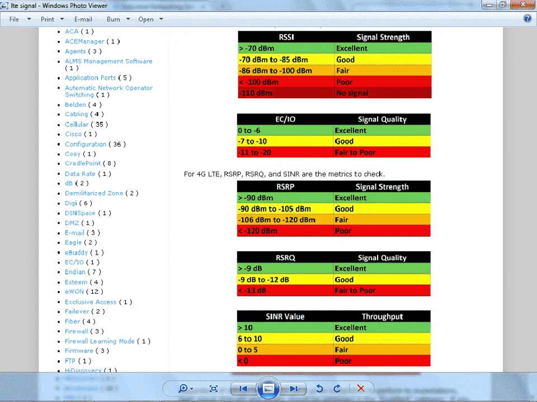Screen dimensions: 537x402
Task: Click the eBuddy link
Action: point(77,252)
